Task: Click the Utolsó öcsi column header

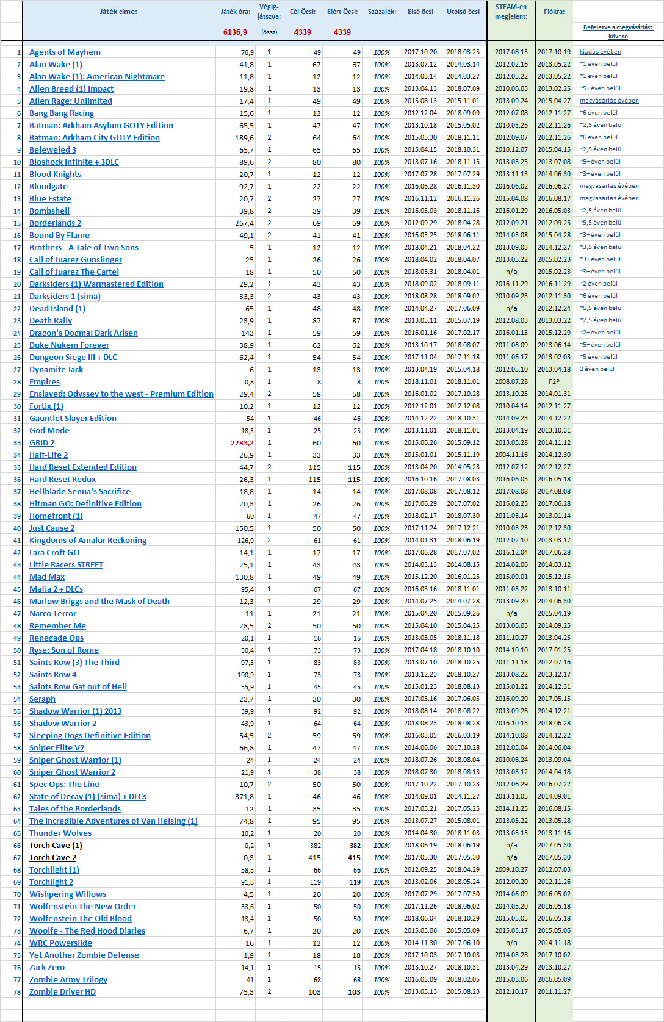Action: tap(463, 12)
